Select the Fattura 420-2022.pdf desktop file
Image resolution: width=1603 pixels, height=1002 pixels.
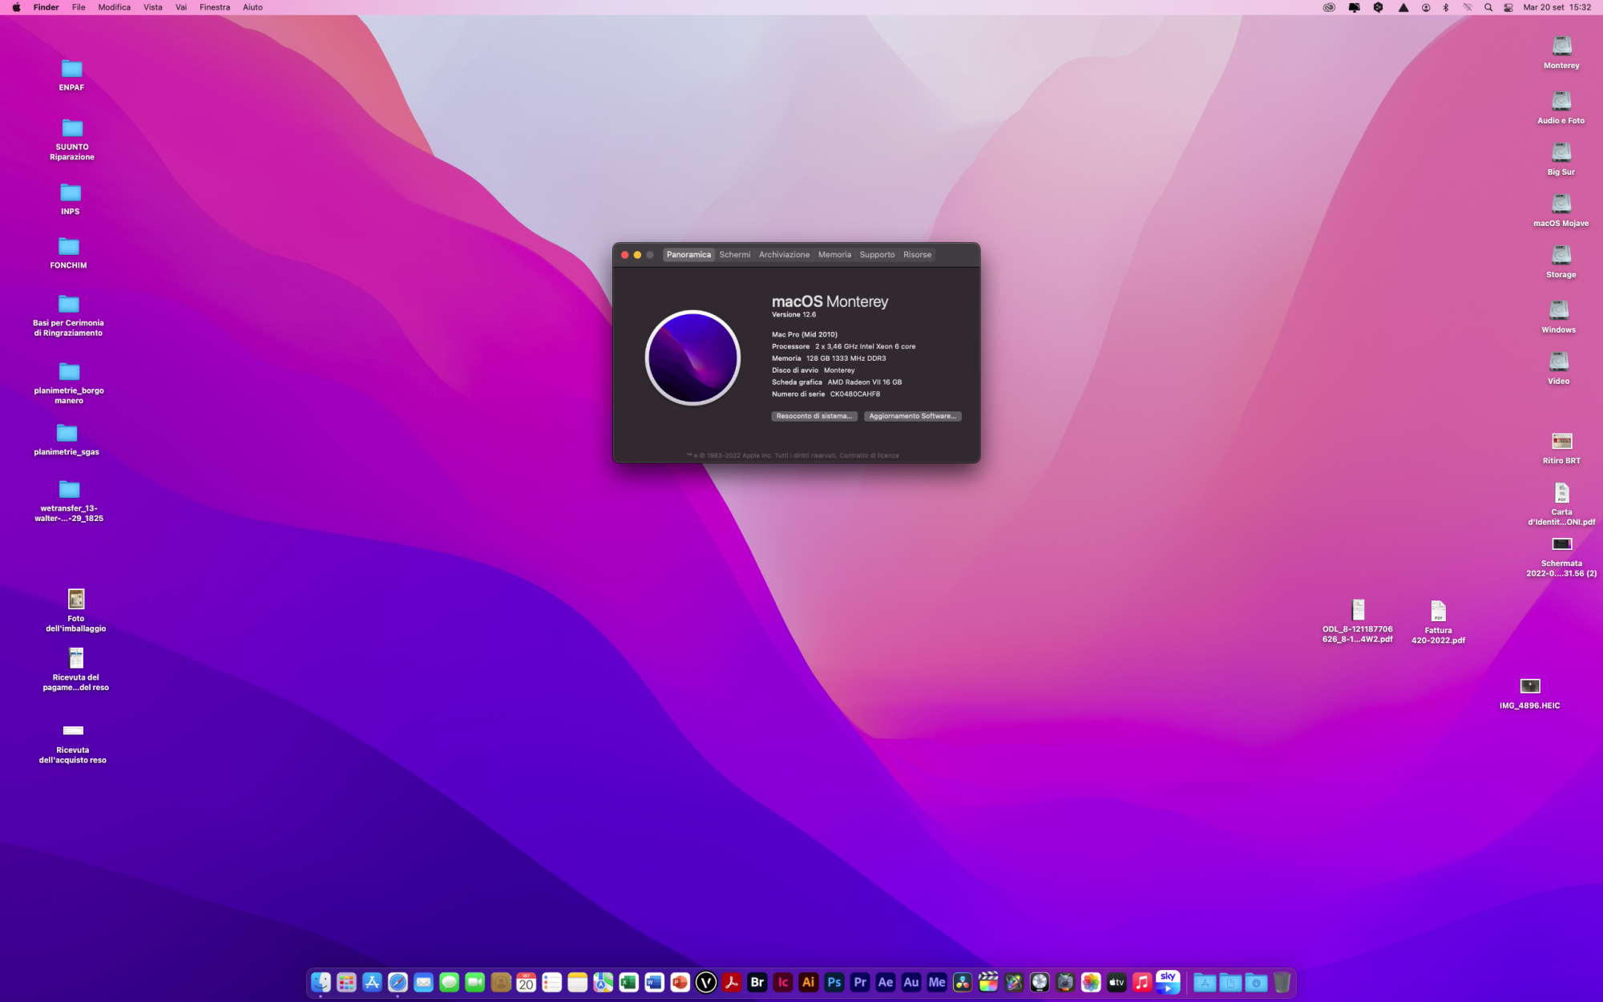[x=1438, y=613]
